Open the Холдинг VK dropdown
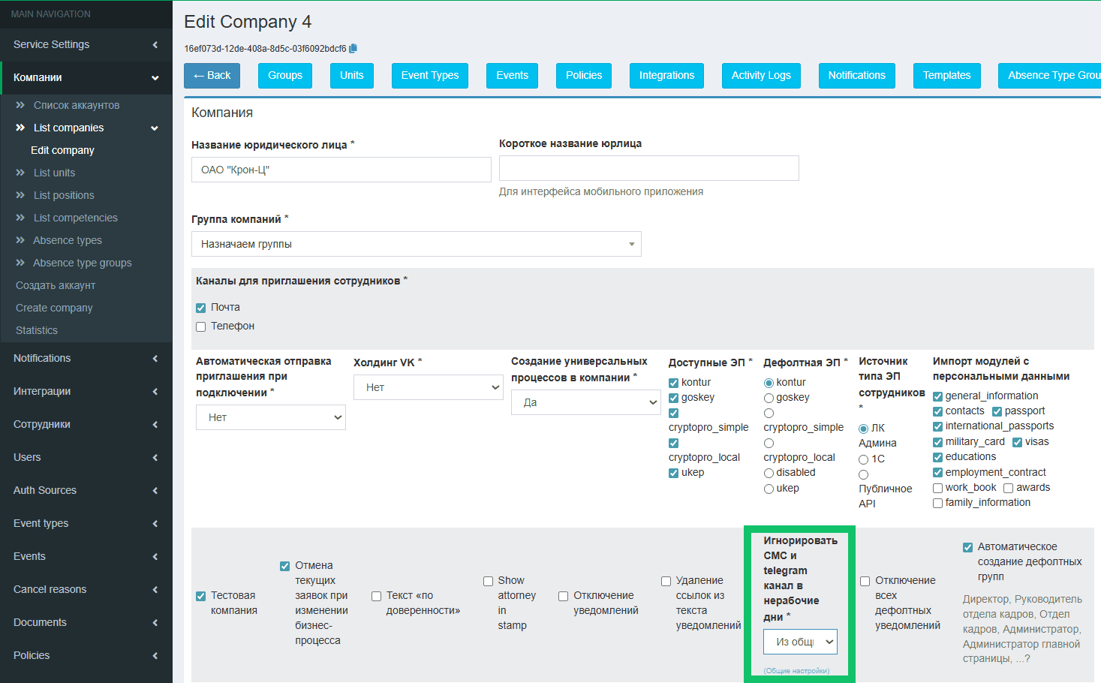The height and width of the screenshot is (683, 1101). tap(428, 387)
